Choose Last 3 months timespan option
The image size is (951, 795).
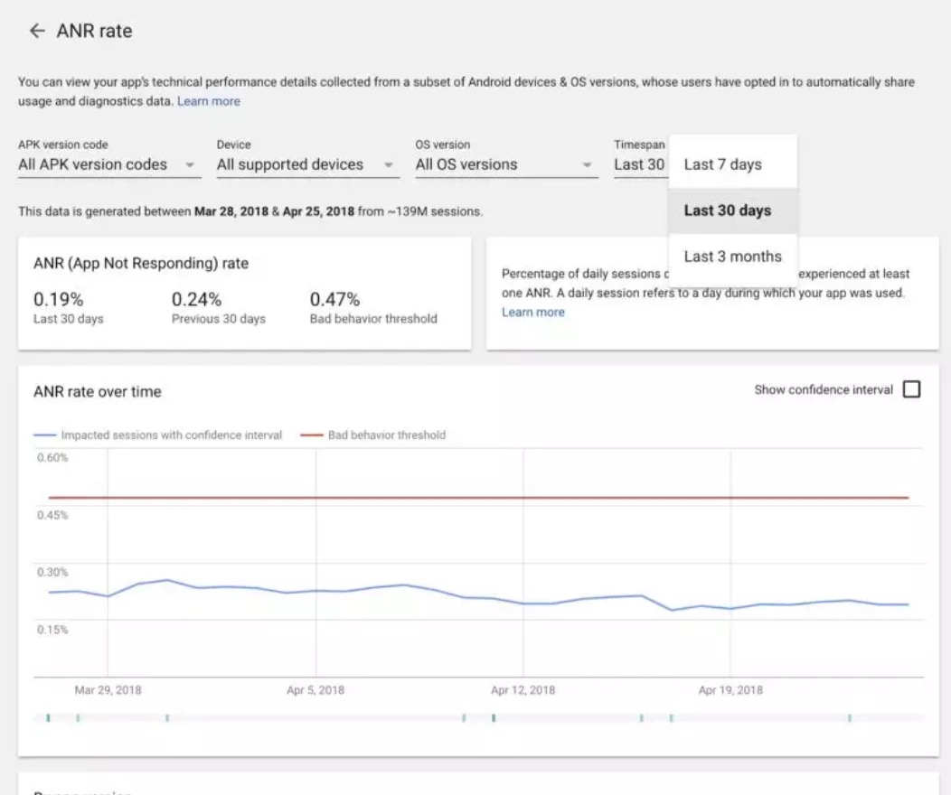pyautogui.click(x=732, y=257)
